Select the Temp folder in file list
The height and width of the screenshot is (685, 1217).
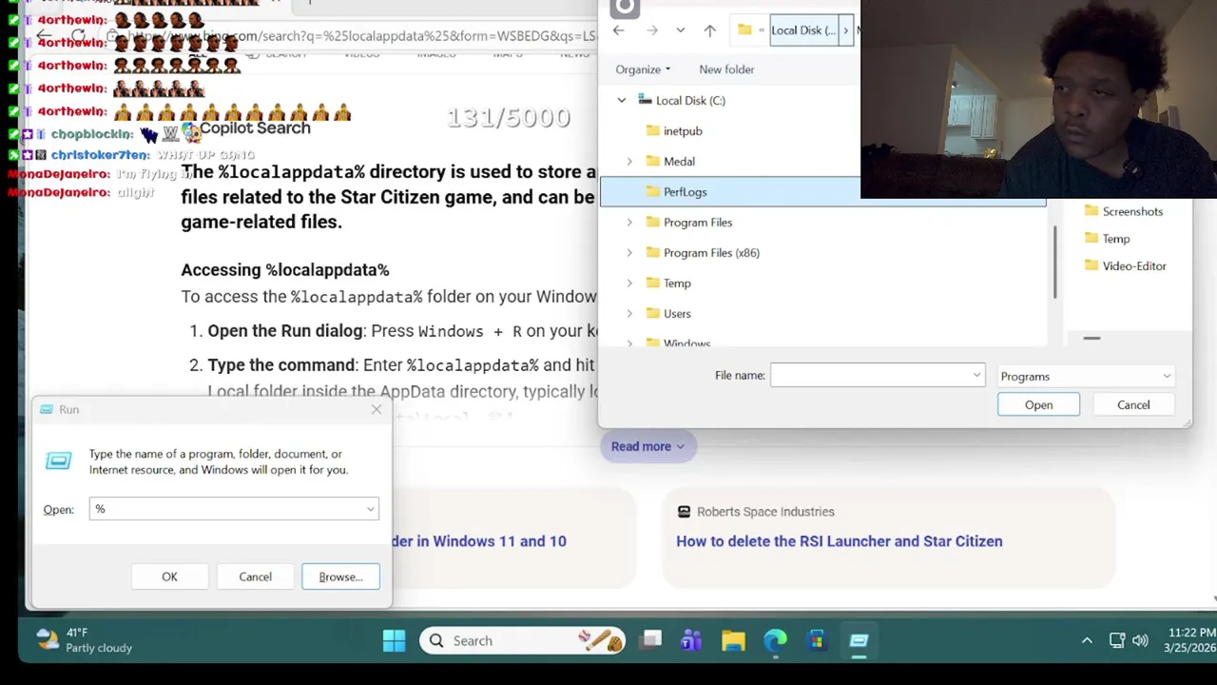(1108, 239)
